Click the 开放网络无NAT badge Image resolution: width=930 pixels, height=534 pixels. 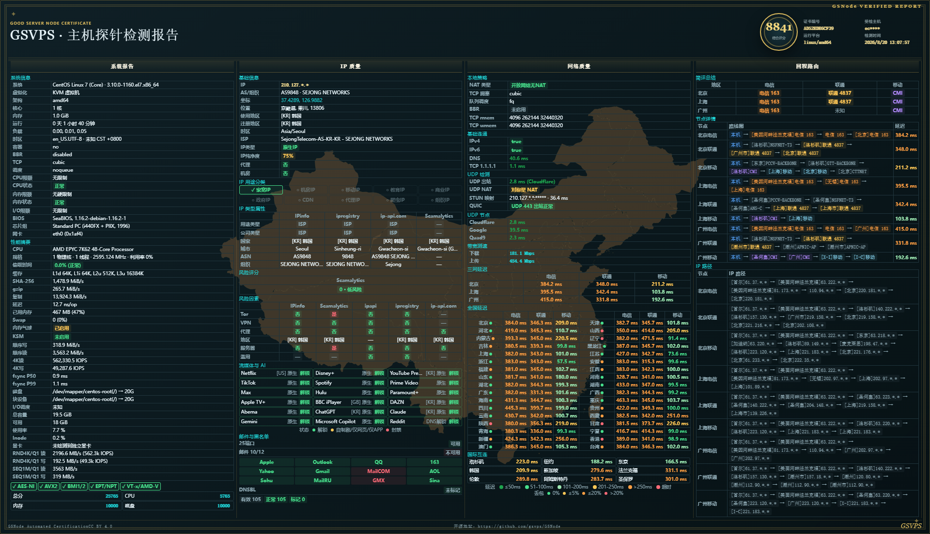528,85
